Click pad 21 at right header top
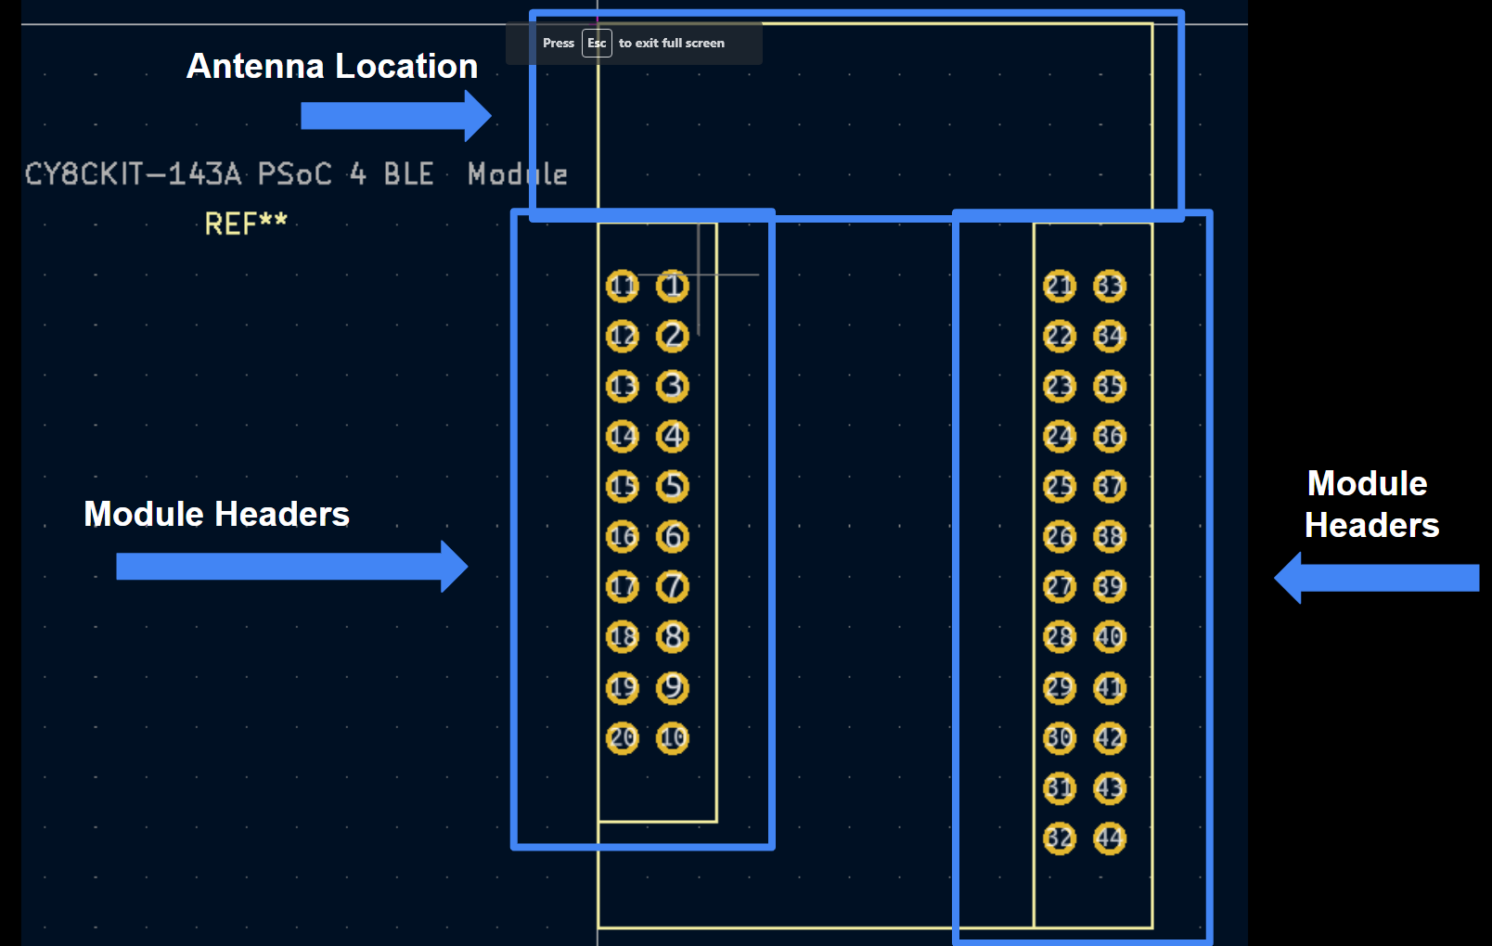The width and height of the screenshot is (1492, 946). 1060,286
